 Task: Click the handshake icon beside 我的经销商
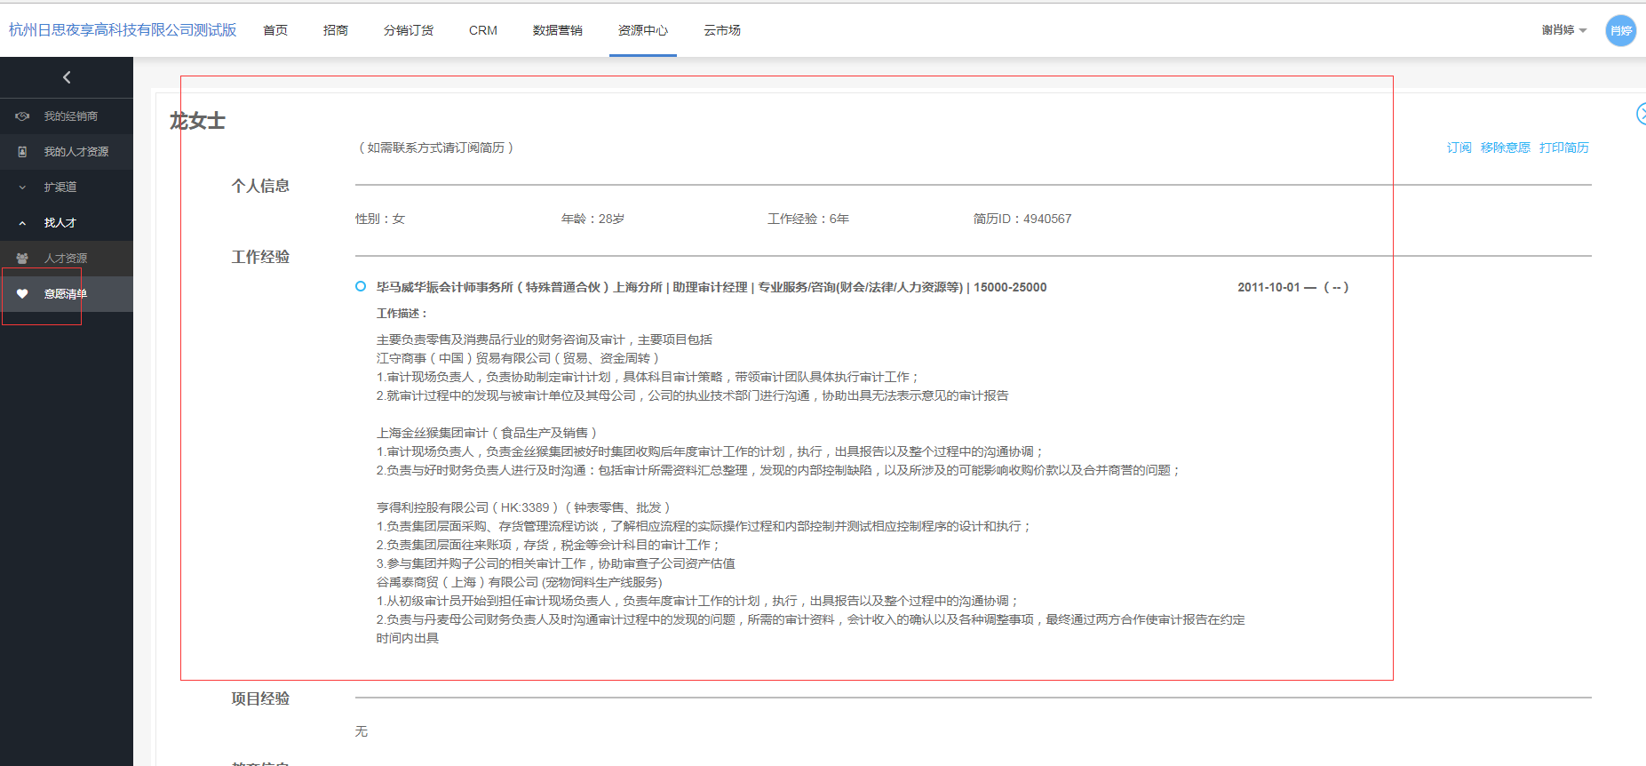pos(22,116)
